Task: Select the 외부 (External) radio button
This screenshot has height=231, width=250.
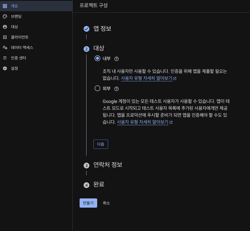Action: (97, 89)
